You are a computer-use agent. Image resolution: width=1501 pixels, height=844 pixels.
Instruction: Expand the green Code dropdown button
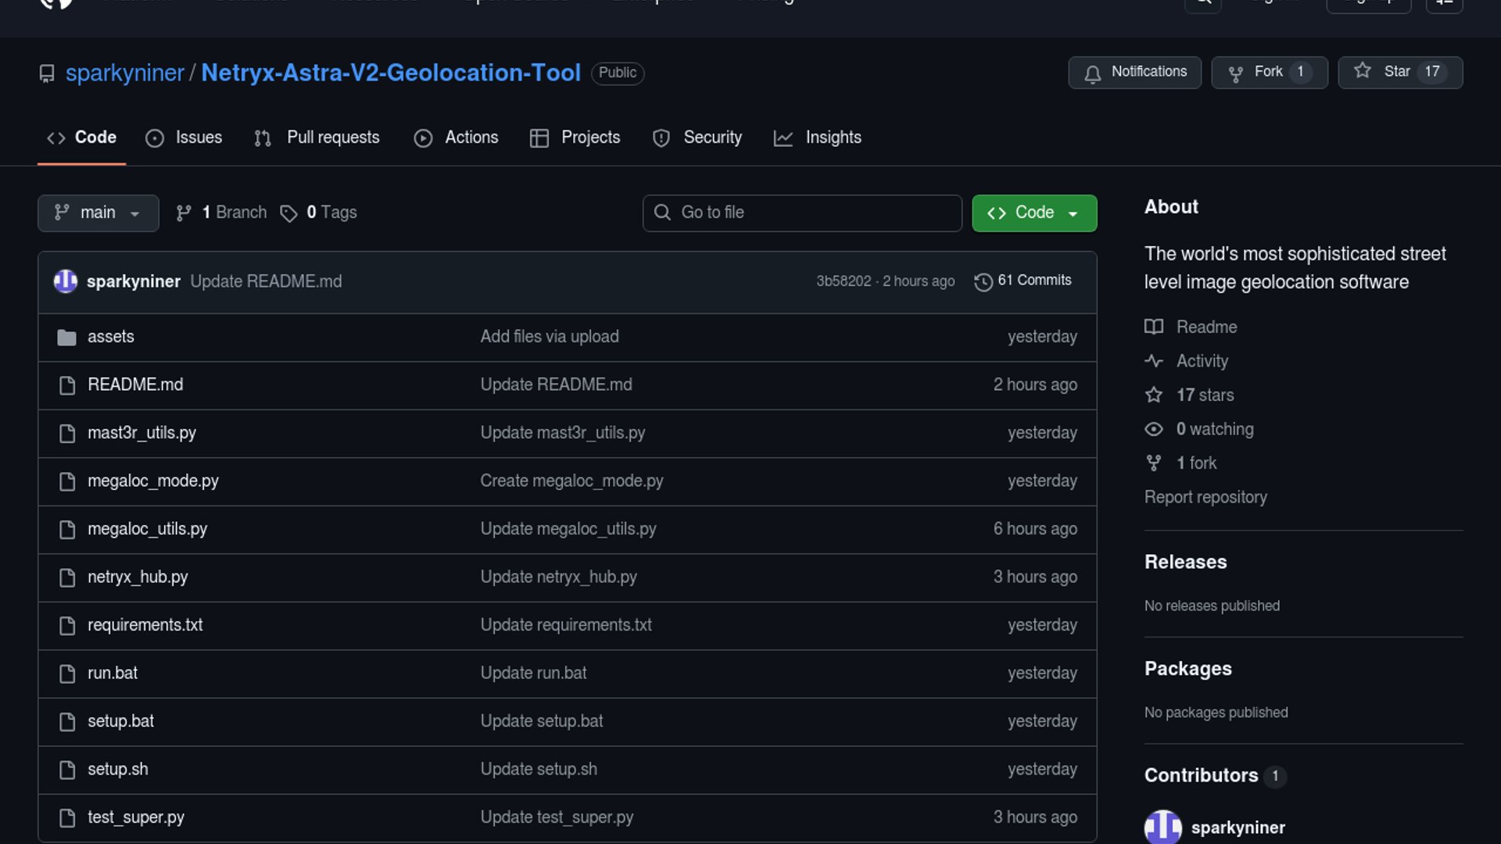pos(1034,213)
